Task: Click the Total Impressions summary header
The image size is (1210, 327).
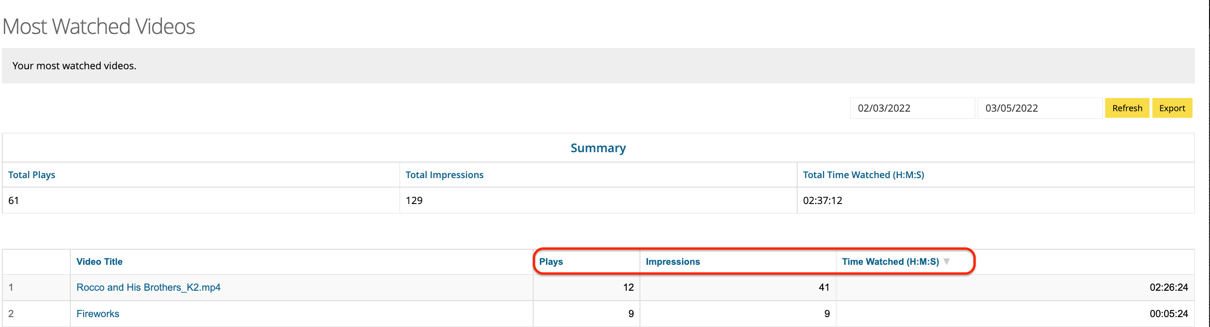Action: [444, 175]
